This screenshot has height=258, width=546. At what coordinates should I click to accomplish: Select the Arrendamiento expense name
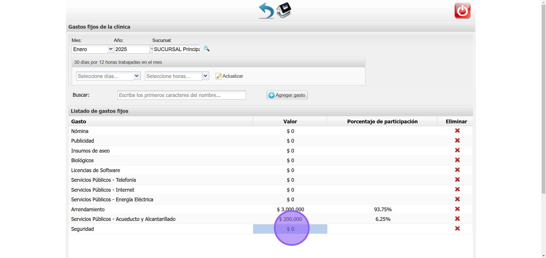(x=88, y=209)
